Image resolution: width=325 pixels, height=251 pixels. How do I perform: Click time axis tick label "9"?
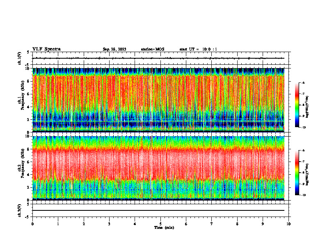263,224
